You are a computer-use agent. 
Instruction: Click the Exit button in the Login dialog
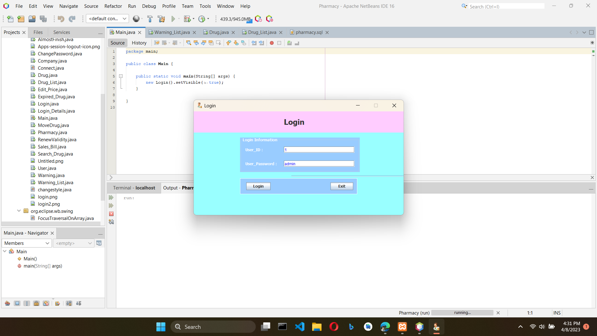coord(341,186)
